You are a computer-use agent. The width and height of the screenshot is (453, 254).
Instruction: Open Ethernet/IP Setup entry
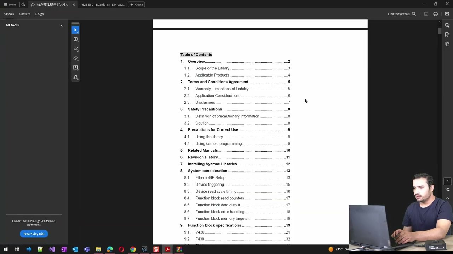click(x=237, y=178)
